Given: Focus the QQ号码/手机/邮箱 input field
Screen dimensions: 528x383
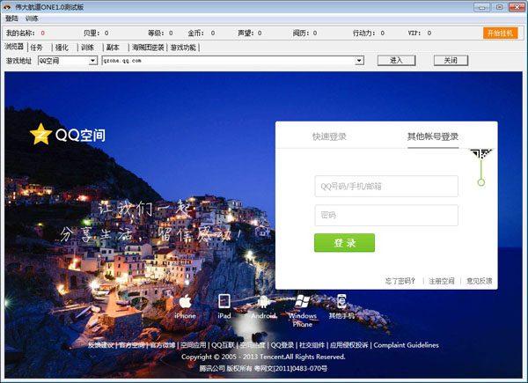Looking at the screenshot, I should (386, 186).
